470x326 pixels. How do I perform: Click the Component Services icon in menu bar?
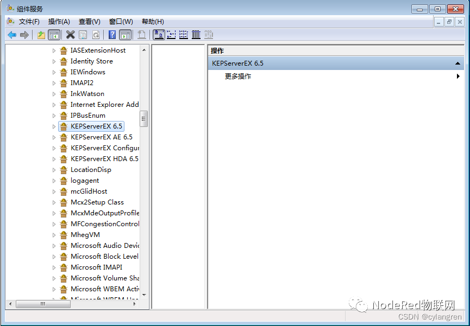pos(10,22)
